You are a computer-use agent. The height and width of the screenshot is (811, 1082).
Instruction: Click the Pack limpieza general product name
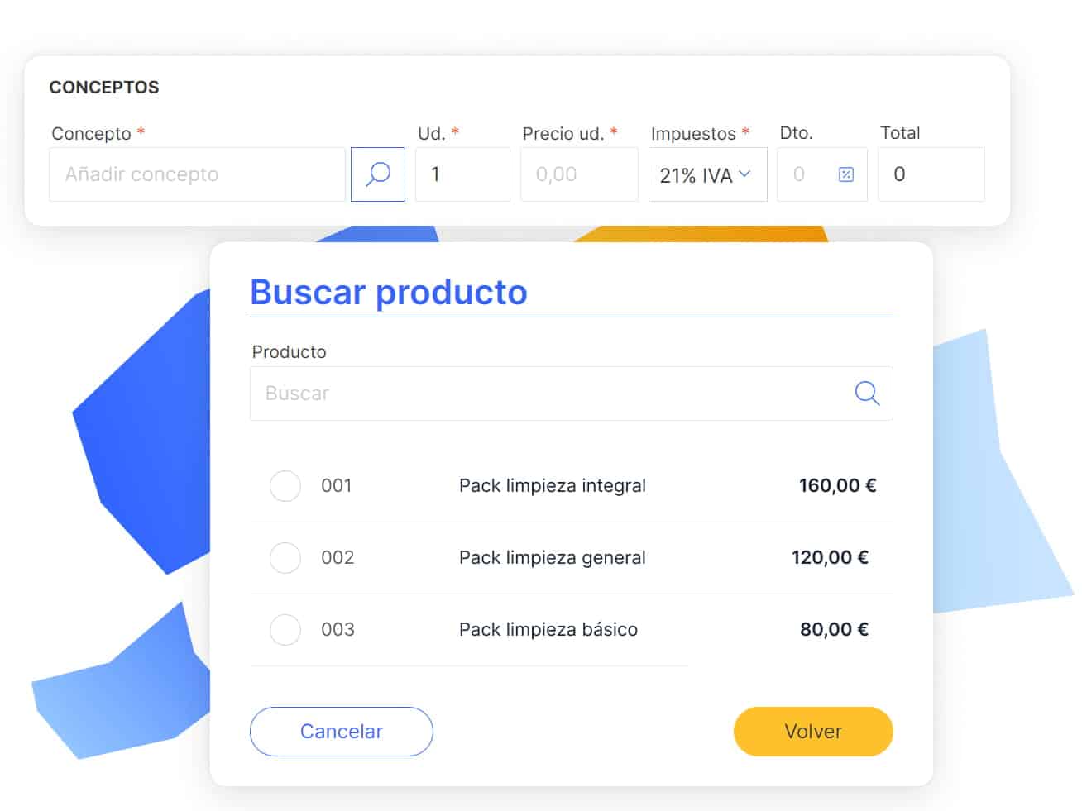pos(552,558)
